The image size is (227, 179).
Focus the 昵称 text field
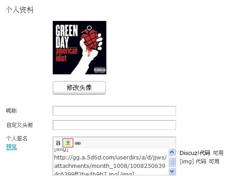(114, 111)
